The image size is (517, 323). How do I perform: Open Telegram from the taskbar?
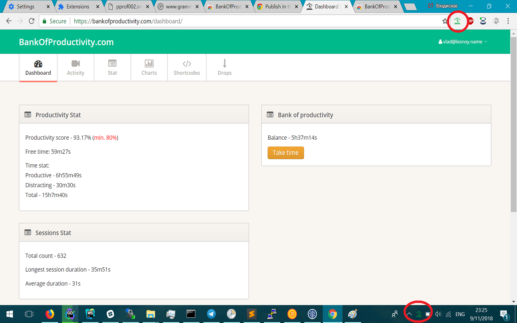[x=211, y=314]
